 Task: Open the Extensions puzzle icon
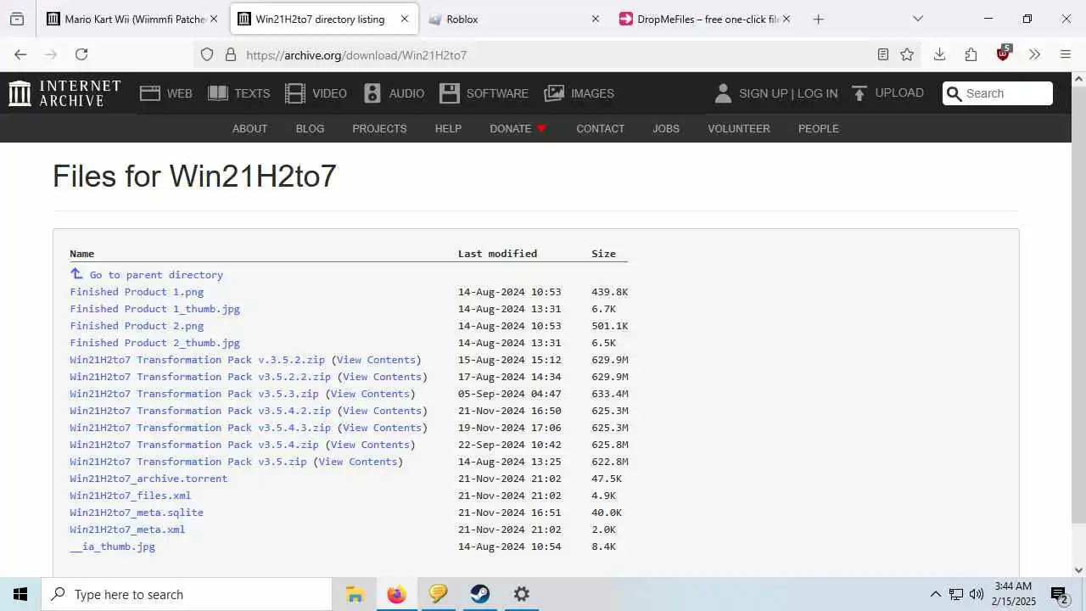point(971,54)
